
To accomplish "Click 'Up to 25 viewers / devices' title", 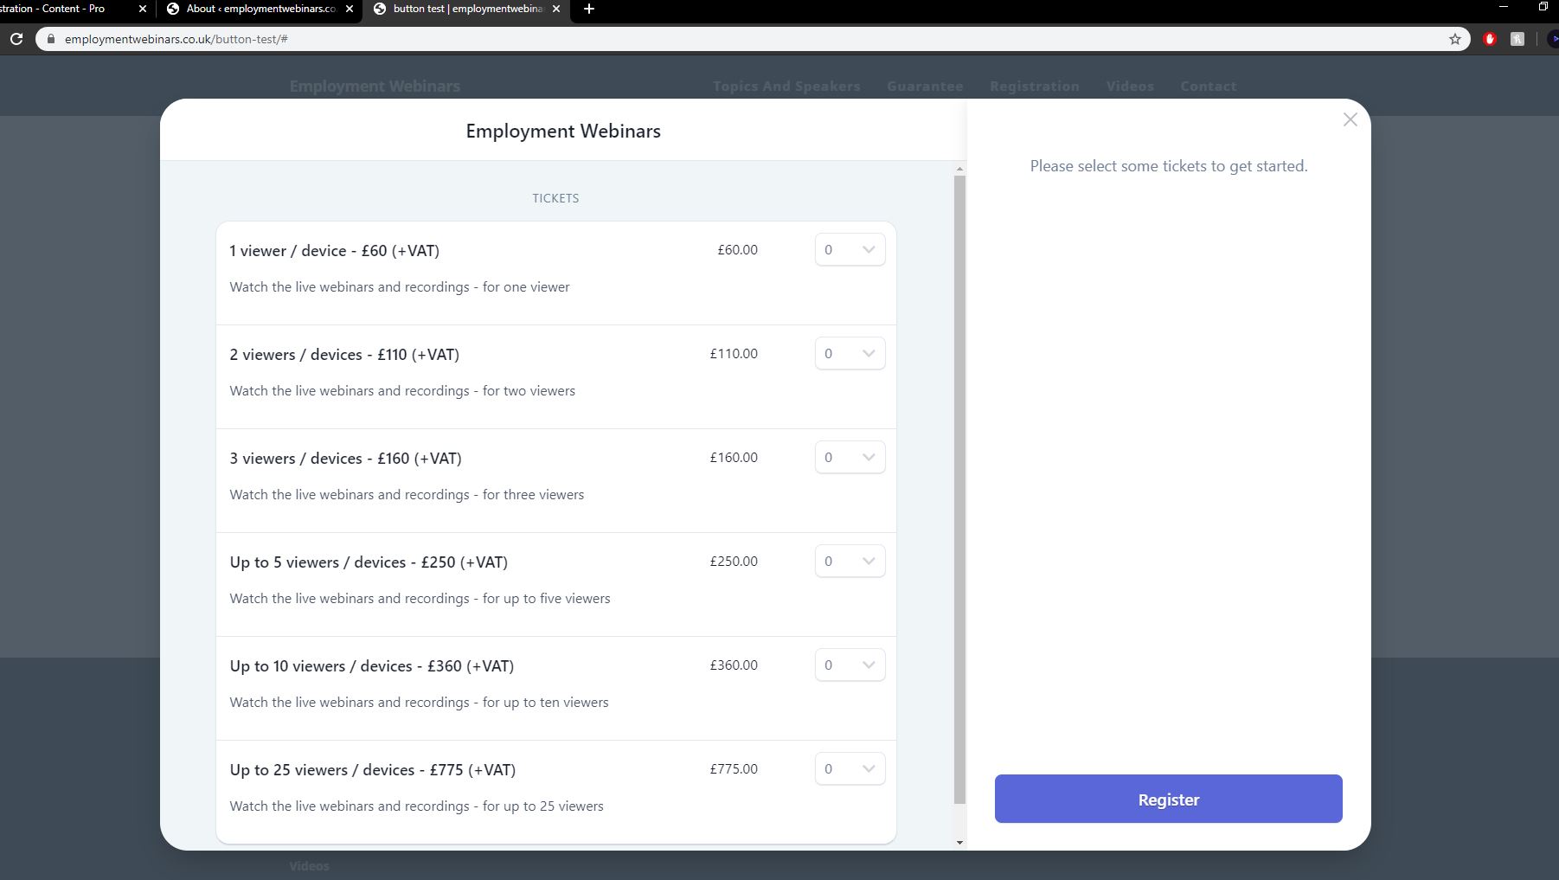I will point(372,770).
